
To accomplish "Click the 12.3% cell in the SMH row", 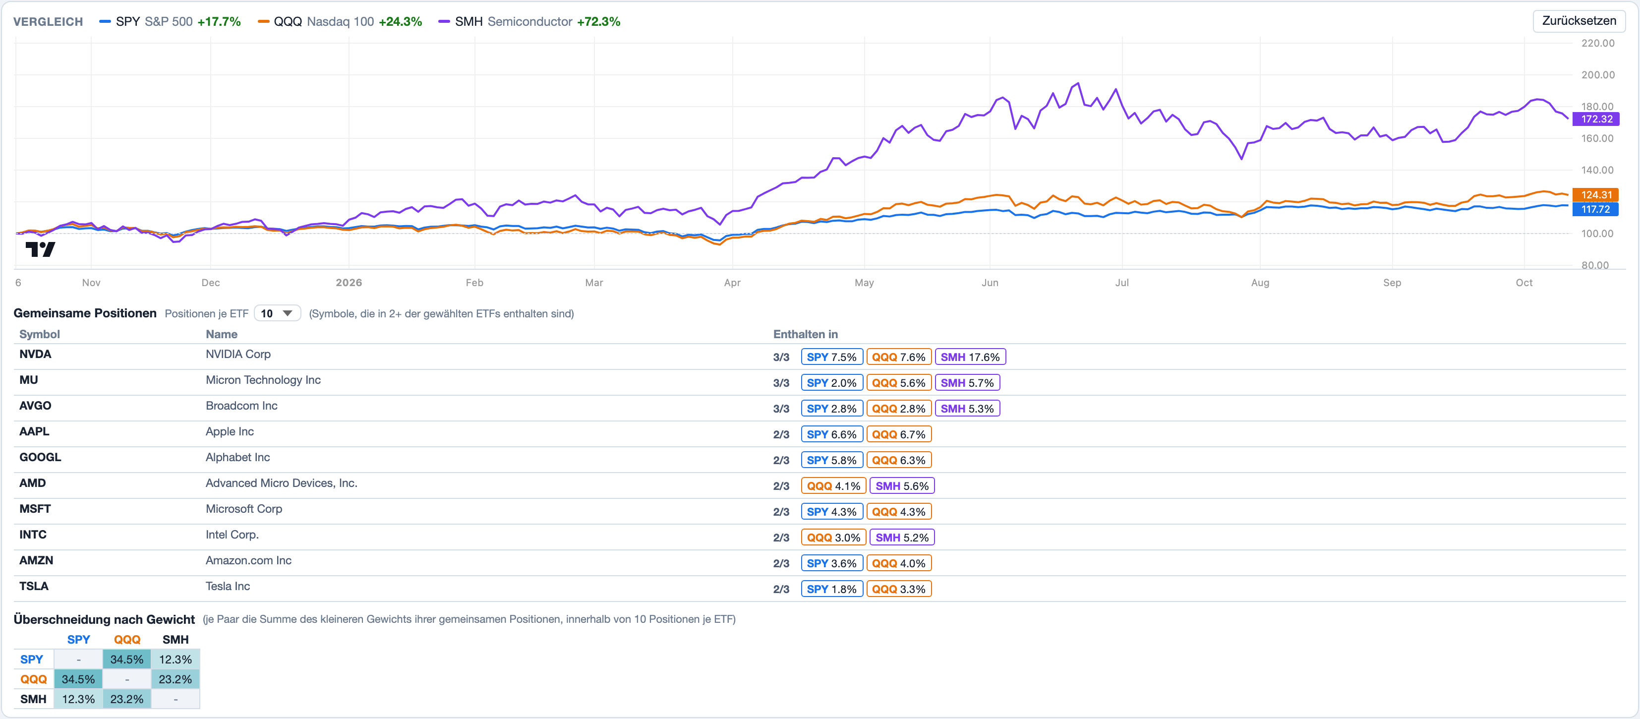I will point(78,699).
